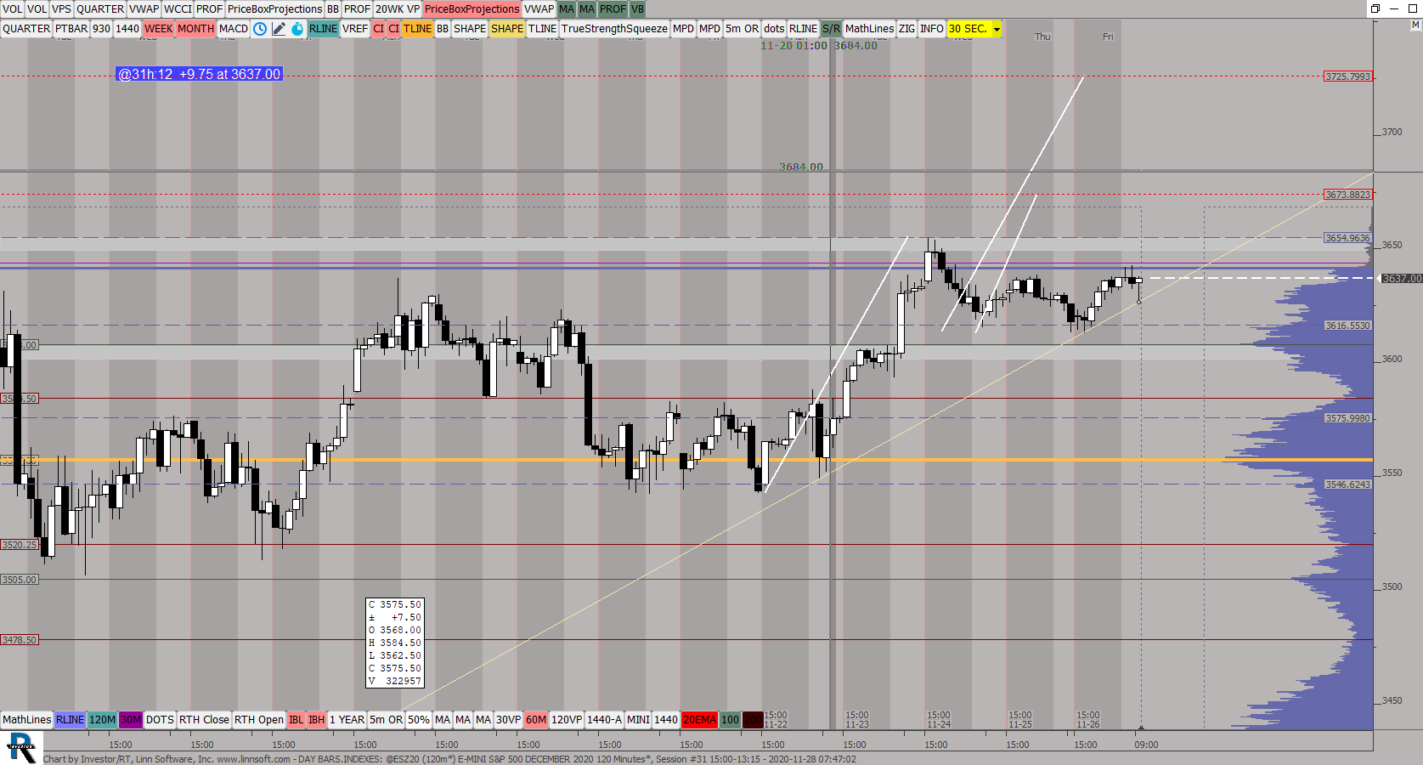
Task: Click the RTH Close button
Action: [x=204, y=719]
